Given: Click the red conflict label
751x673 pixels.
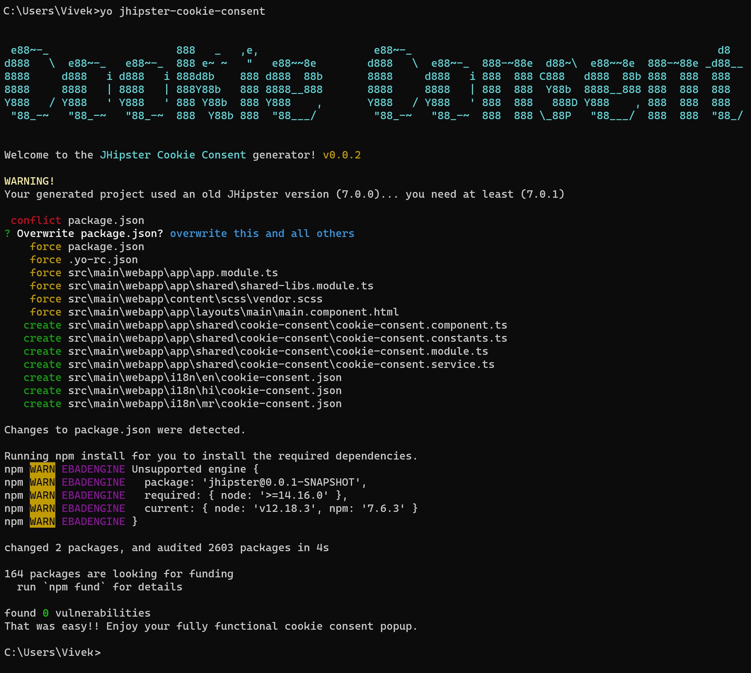Looking at the screenshot, I should pos(36,221).
